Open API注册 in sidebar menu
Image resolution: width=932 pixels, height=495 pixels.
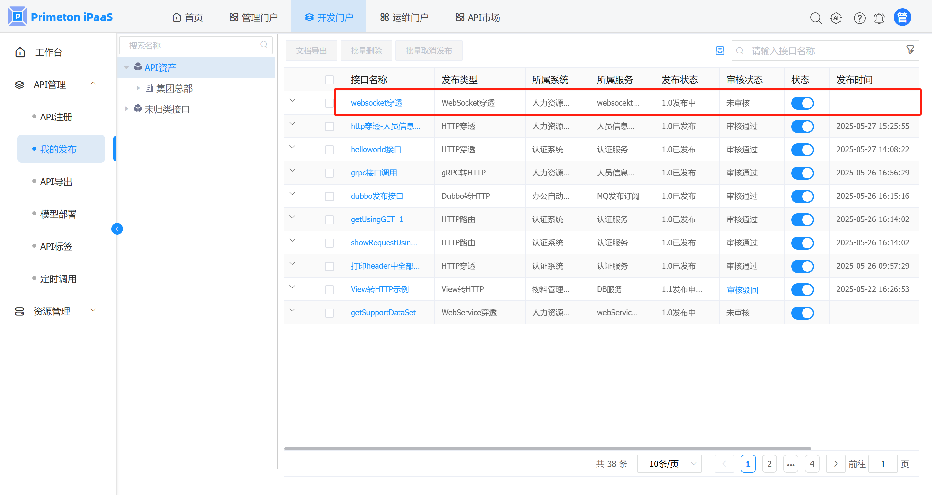coord(56,117)
